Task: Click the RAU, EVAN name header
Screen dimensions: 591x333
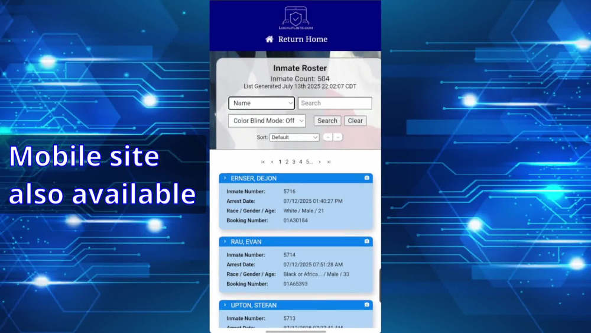Action: [x=246, y=242]
